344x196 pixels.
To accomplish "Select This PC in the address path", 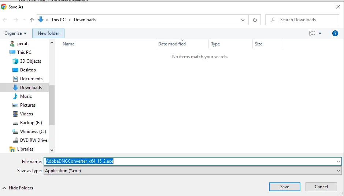I will tap(58, 20).
